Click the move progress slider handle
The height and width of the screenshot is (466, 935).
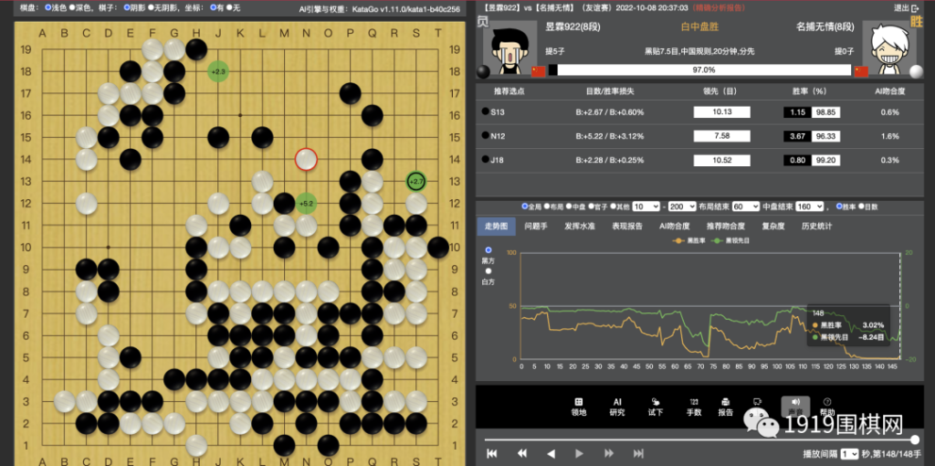pos(915,440)
